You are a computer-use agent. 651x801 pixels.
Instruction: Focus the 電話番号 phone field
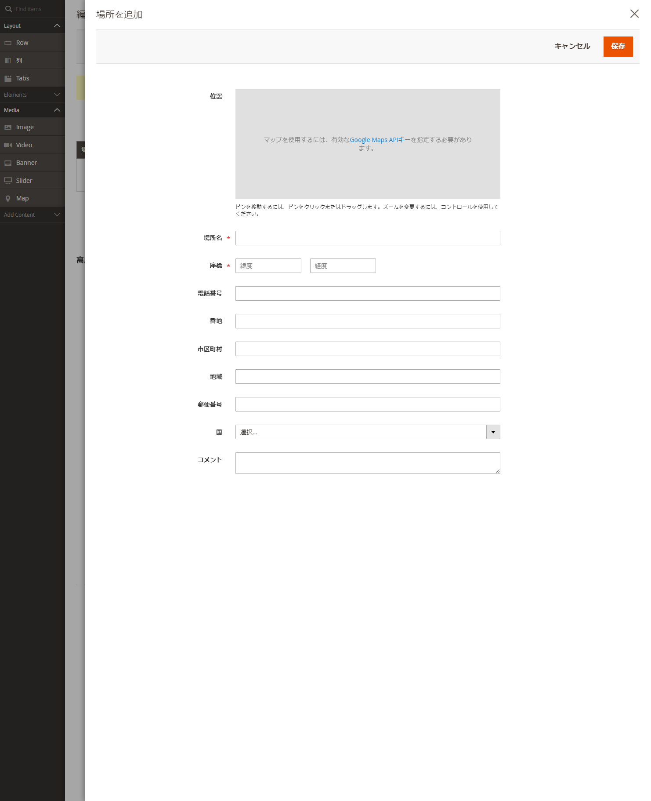(x=368, y=293)
